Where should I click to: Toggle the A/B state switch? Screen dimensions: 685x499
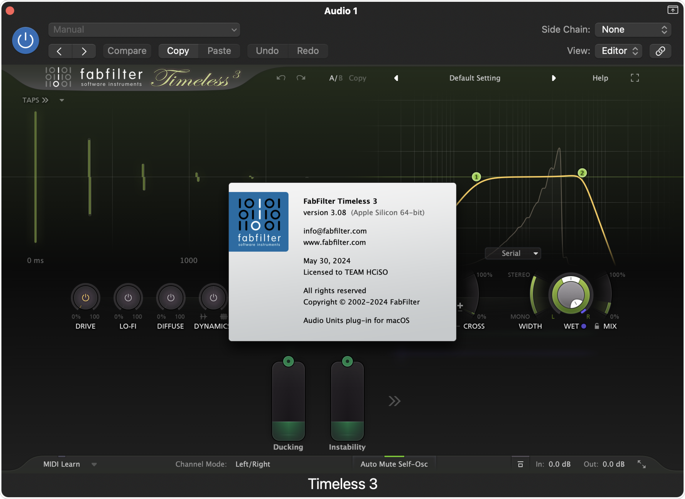pos(335,78)
